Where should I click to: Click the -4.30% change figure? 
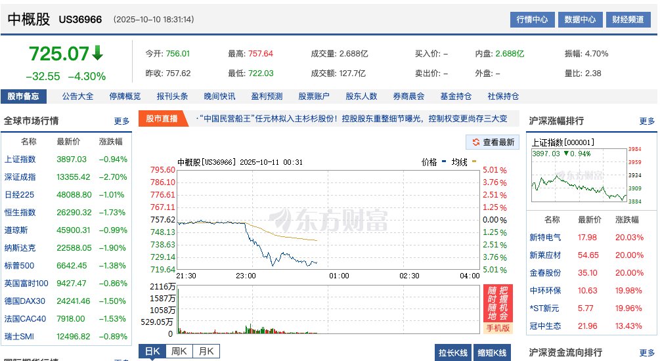click(87, 76)
